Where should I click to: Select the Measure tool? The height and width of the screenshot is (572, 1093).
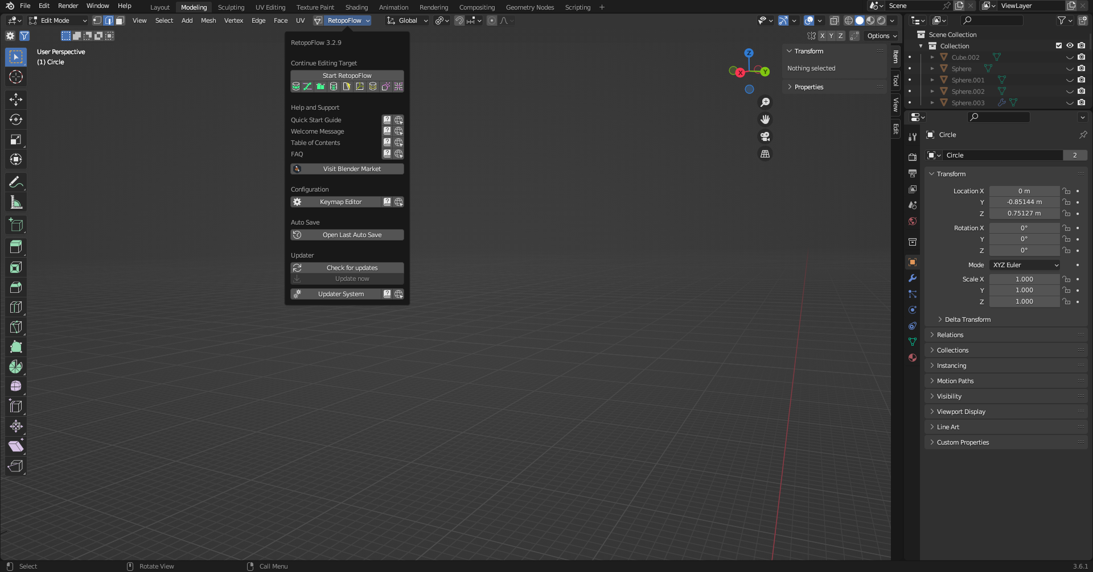[16, 202]
